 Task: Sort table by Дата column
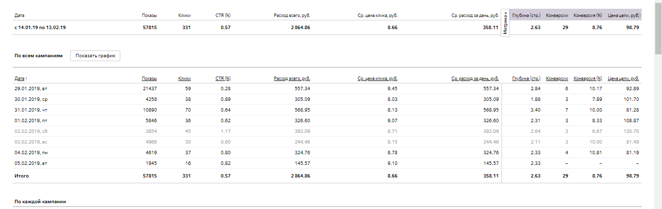[x=21, y=79]
